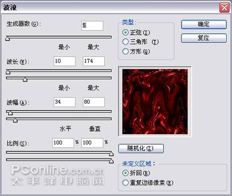Viewport: 232px width, 196px height.
Task: Click the 波长 (W) label
Action: tap(18, 61)
